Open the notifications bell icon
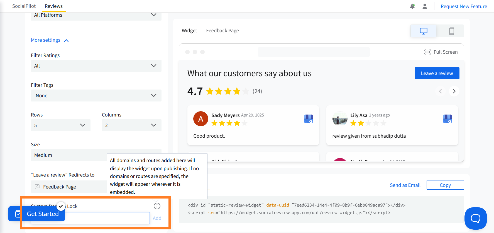 click(412, 6)
